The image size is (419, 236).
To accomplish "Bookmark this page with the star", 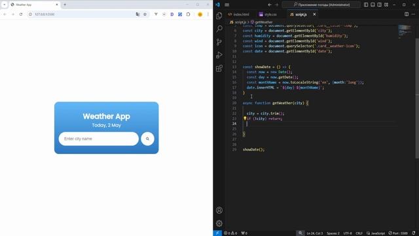I will tap(145, 14).
